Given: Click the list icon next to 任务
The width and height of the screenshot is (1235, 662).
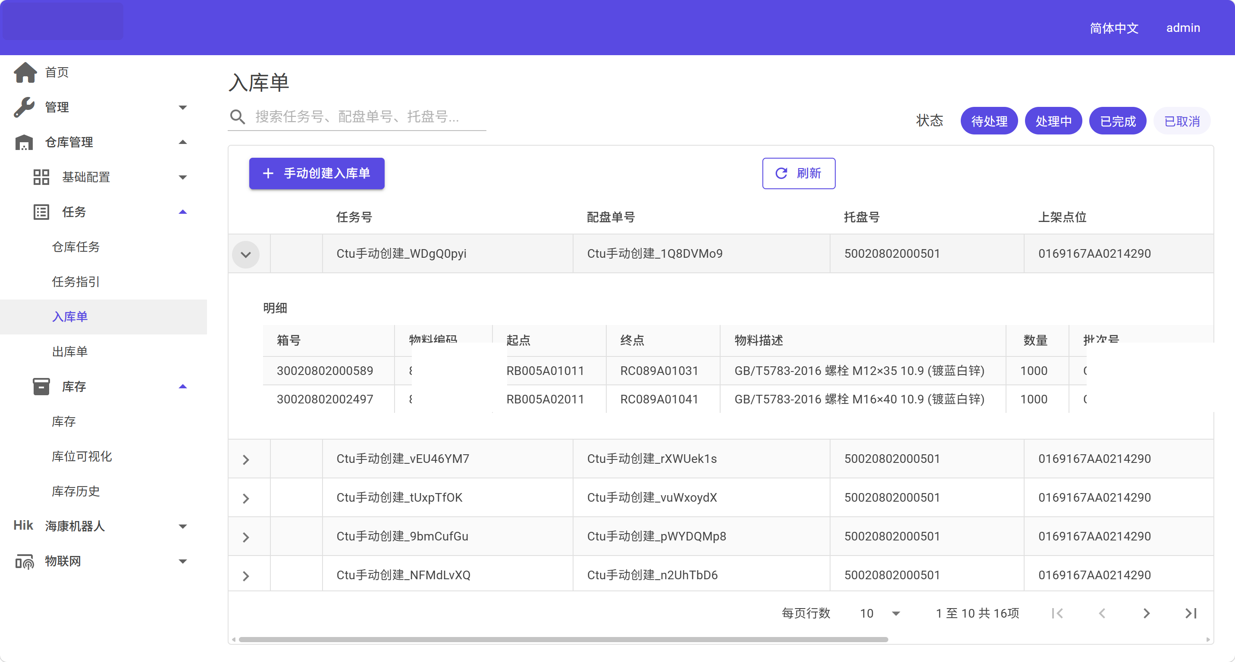Looking at the screenshot, I should point(41,212).
